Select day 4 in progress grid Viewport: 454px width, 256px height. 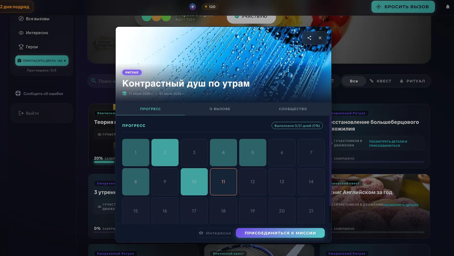[223, 153]
